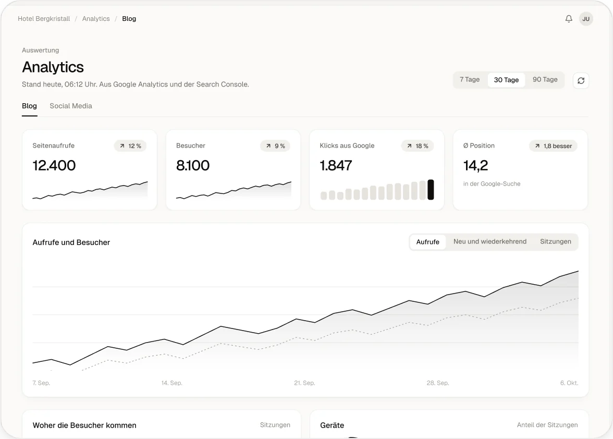Switch chart to Aufrufe view
Screen dimensions: 613x439
coord(427,242)
